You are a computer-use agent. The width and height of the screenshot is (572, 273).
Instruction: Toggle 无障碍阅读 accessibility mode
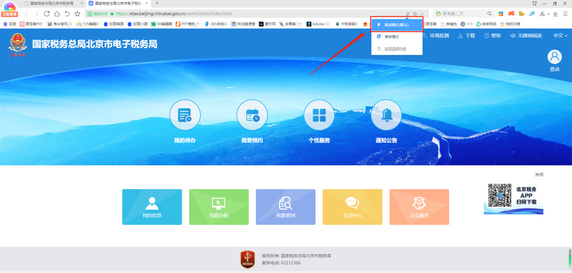tap(526, 36)
